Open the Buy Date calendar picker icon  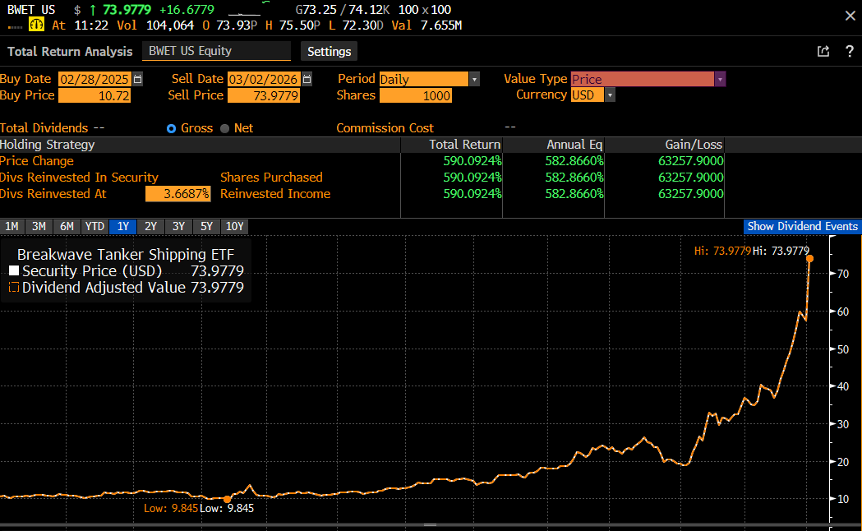click(137, 79)
